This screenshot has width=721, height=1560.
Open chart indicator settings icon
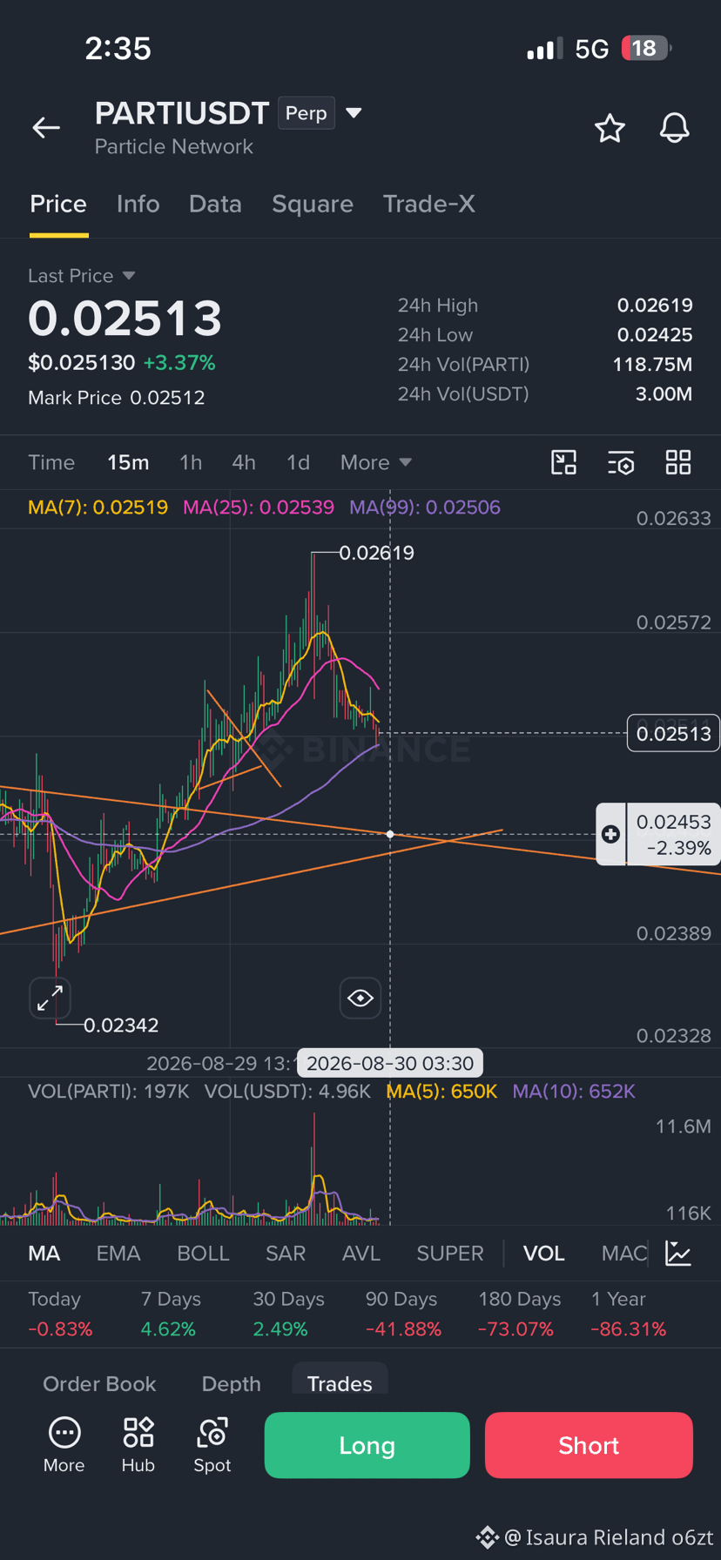click(621, 462)
